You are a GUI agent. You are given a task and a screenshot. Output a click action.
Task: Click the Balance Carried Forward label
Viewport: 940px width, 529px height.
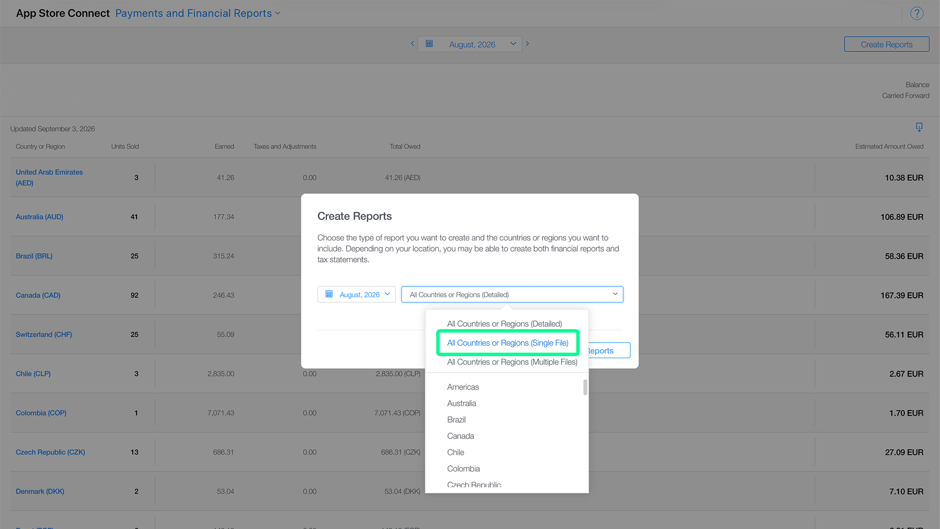[906, 90]
